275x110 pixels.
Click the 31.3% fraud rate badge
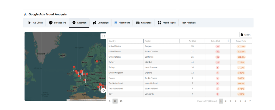tap(241, 67)
